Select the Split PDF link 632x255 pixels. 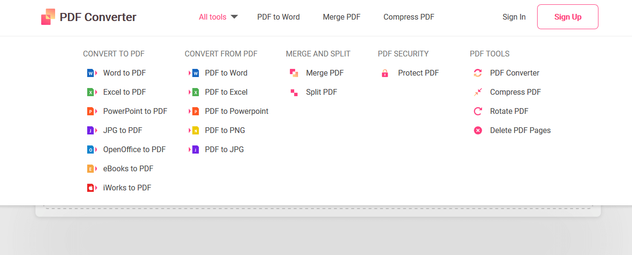322,92
